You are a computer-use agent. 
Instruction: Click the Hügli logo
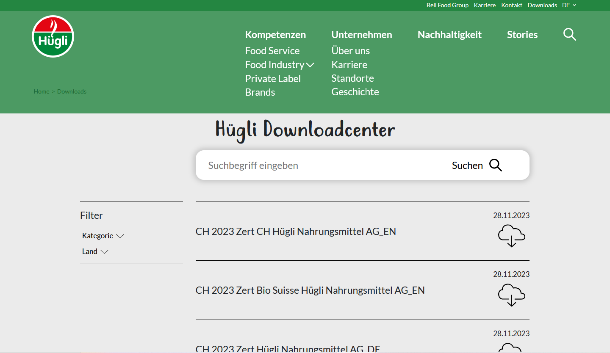[x=53, y=36]
